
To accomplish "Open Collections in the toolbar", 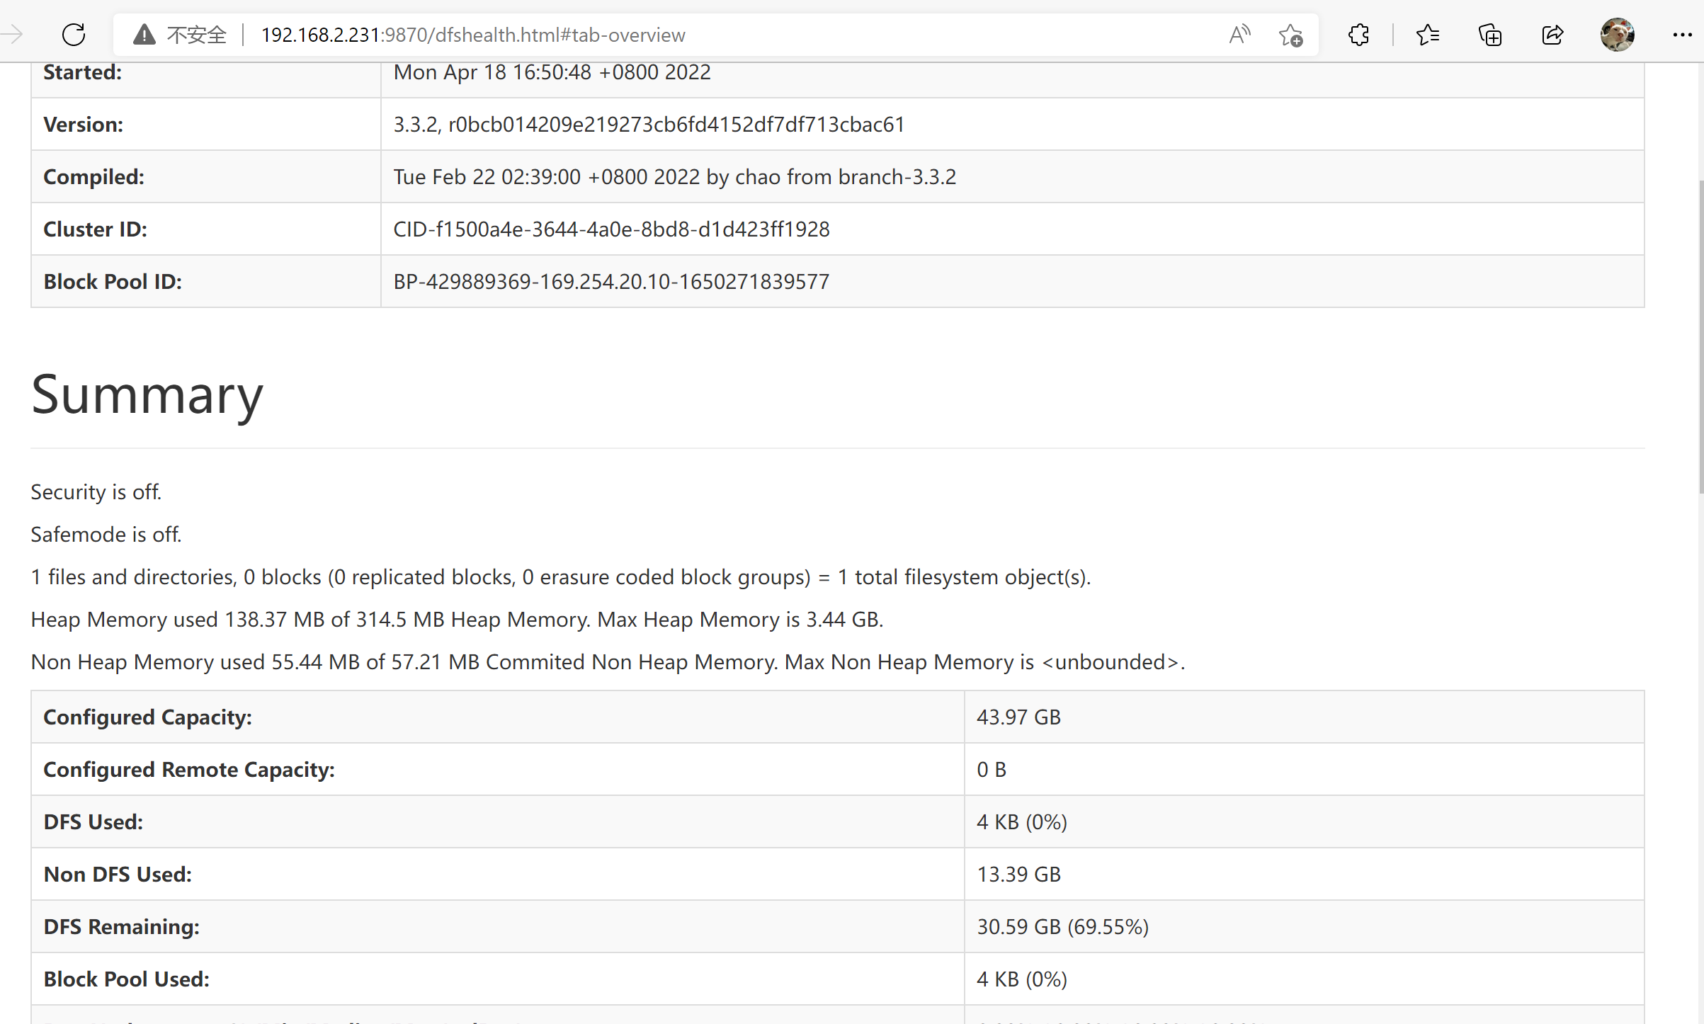I will click(x=1489, y=34).
